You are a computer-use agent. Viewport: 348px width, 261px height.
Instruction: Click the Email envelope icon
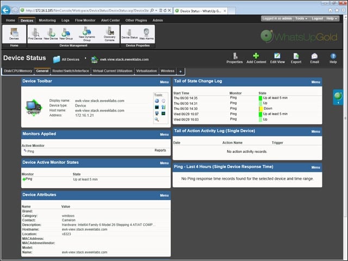[314, 56]
